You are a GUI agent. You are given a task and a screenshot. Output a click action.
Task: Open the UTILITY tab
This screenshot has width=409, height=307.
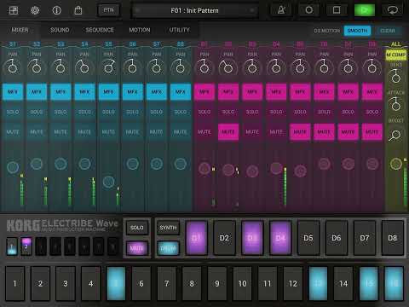pyautogui.click(x=179, y=30)
